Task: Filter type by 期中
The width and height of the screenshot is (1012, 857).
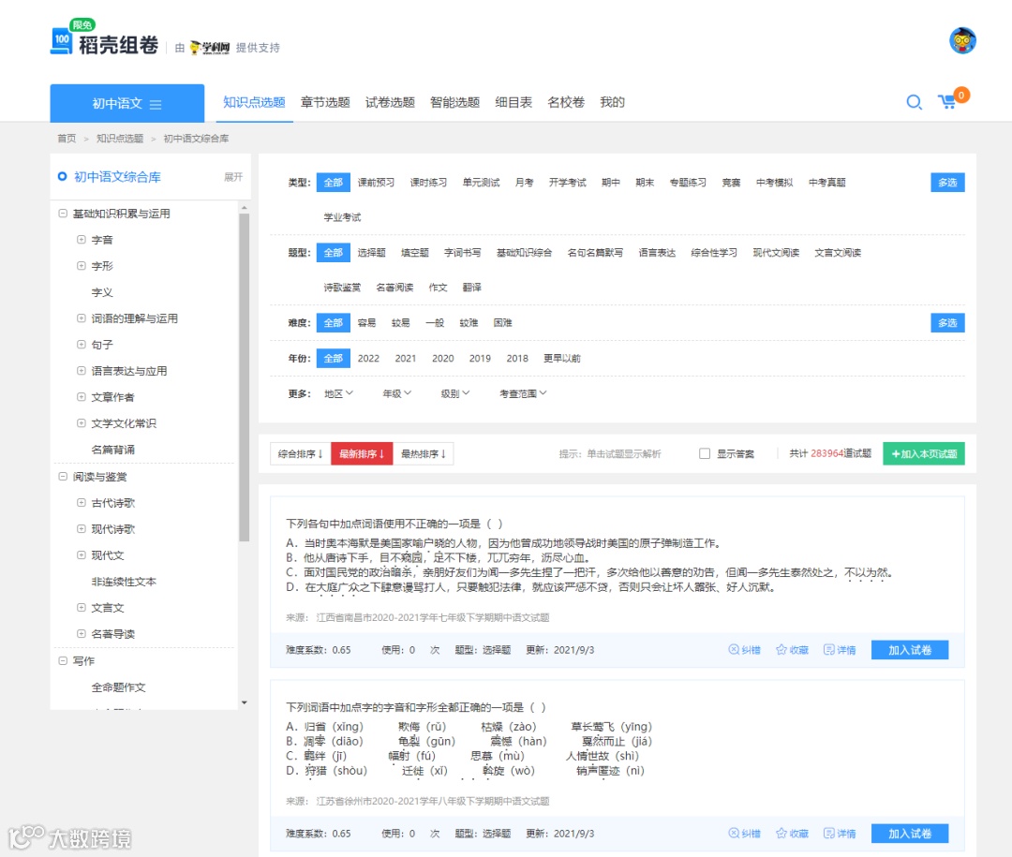Action: point(611,183)
